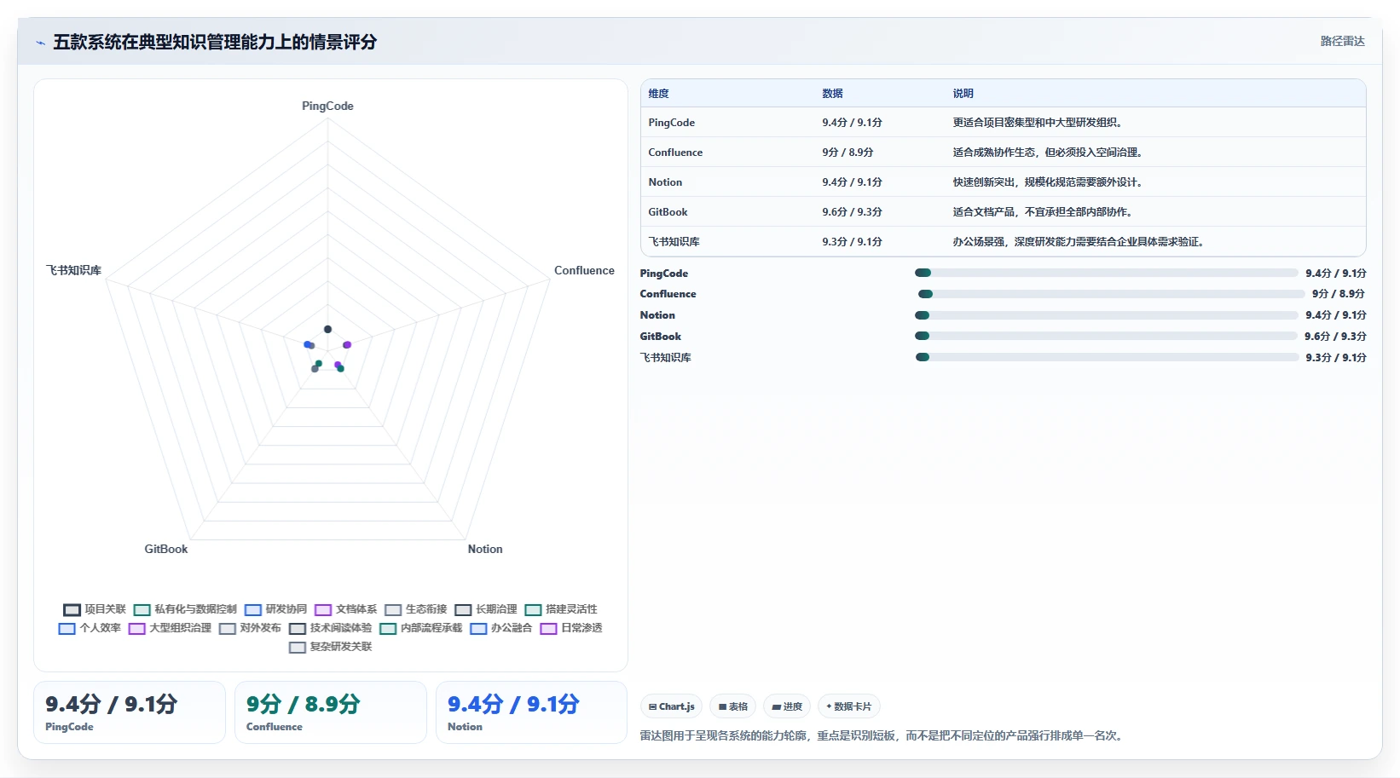Hide the 技术阅读体验 legend series

330,628
